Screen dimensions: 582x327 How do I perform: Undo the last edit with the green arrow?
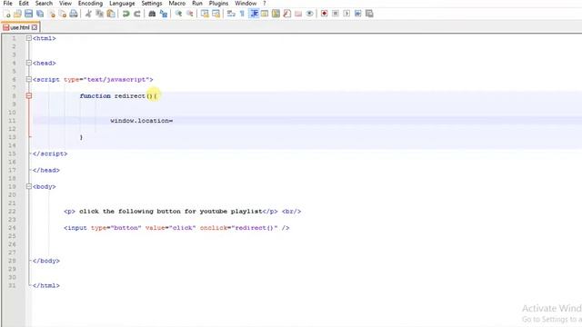click(125, 14)
